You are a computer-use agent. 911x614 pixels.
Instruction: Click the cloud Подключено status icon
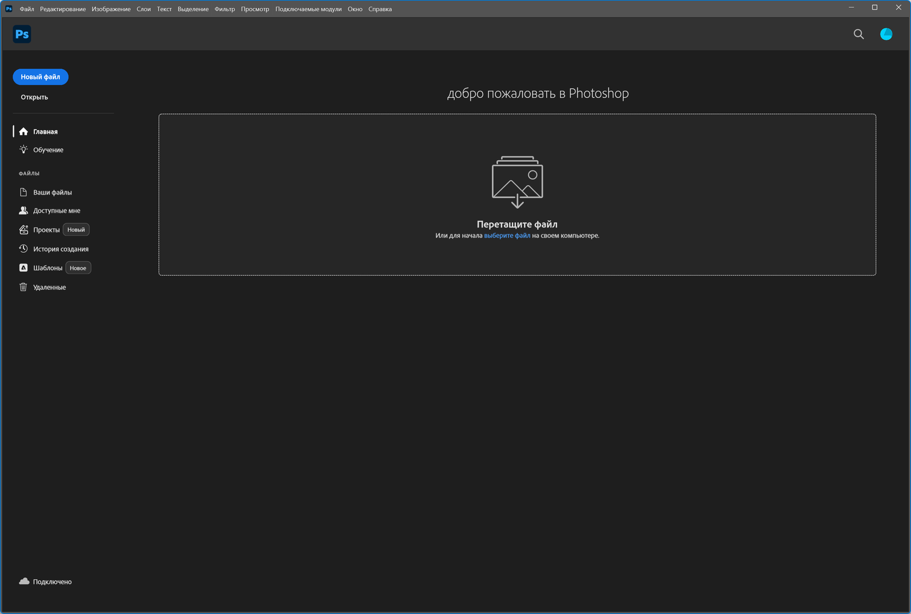24,581
